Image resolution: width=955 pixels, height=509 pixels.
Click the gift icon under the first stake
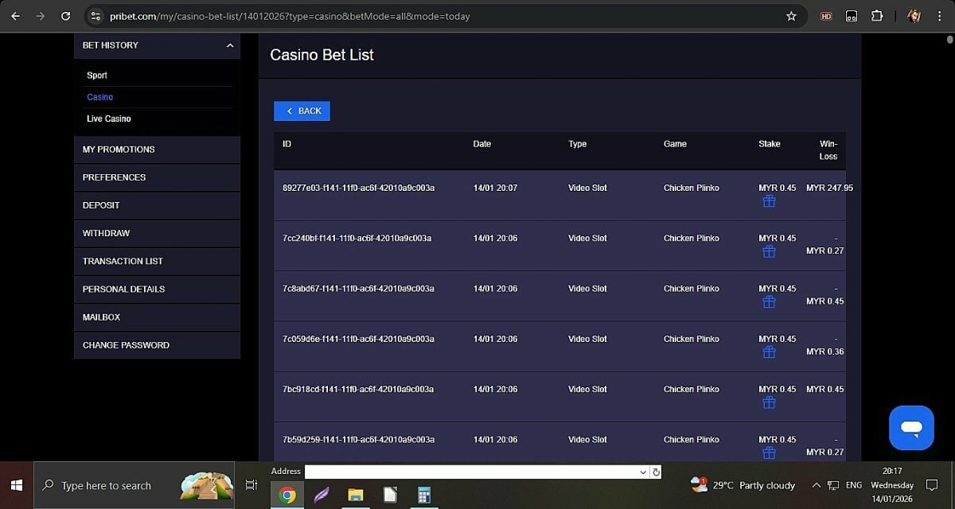click(769, 202)
